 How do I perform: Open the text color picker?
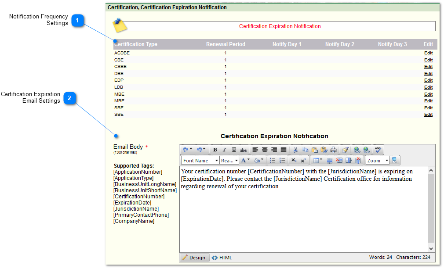[x=245, y=161]
